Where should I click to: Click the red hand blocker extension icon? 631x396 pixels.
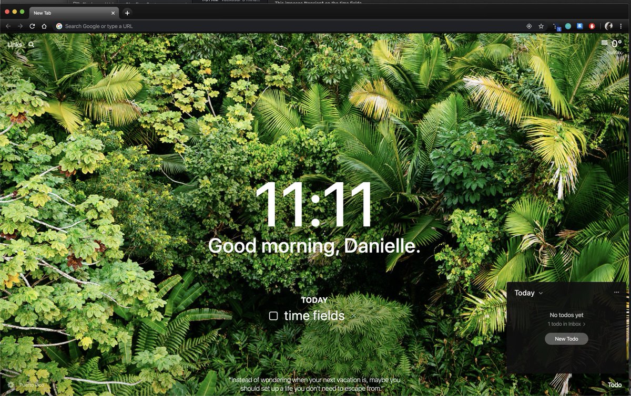point(592,26)
